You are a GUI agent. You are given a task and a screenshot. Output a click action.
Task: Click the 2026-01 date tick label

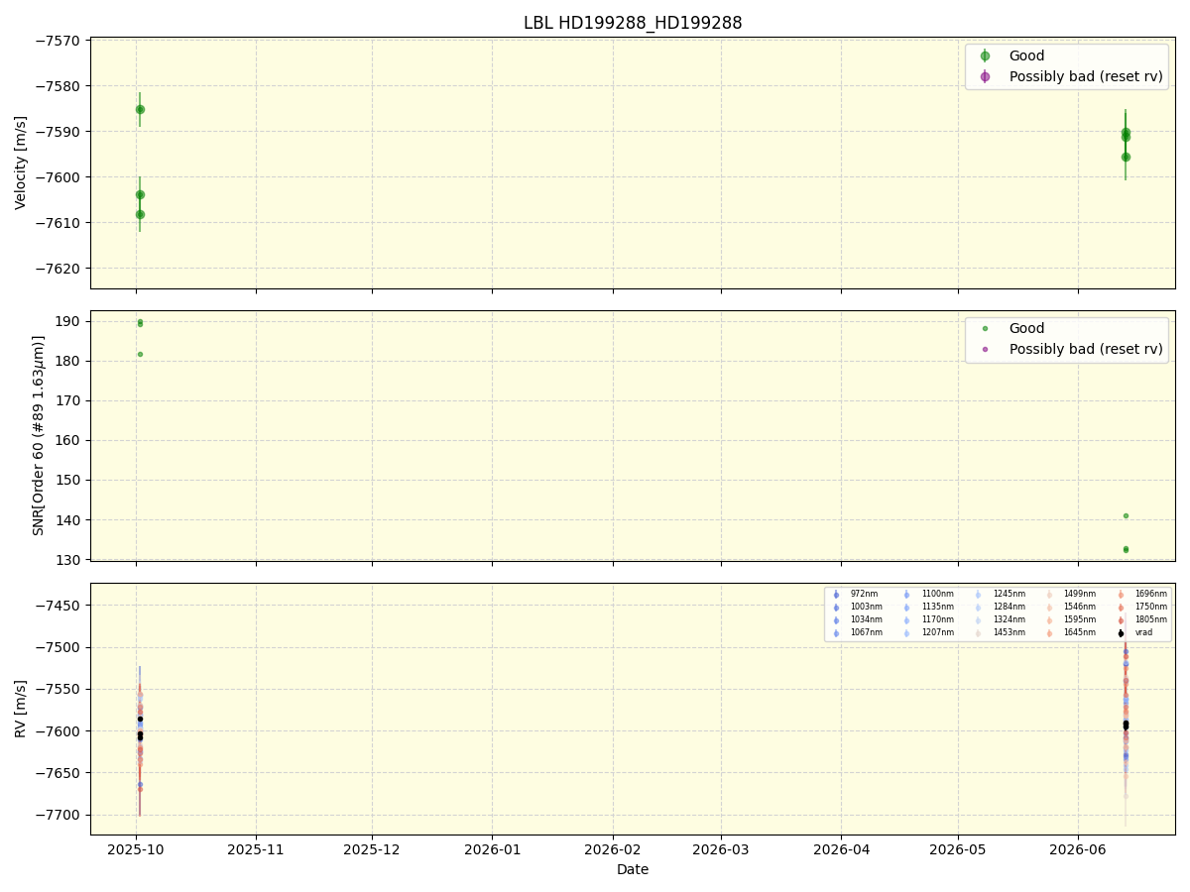[x=492, y=850]
